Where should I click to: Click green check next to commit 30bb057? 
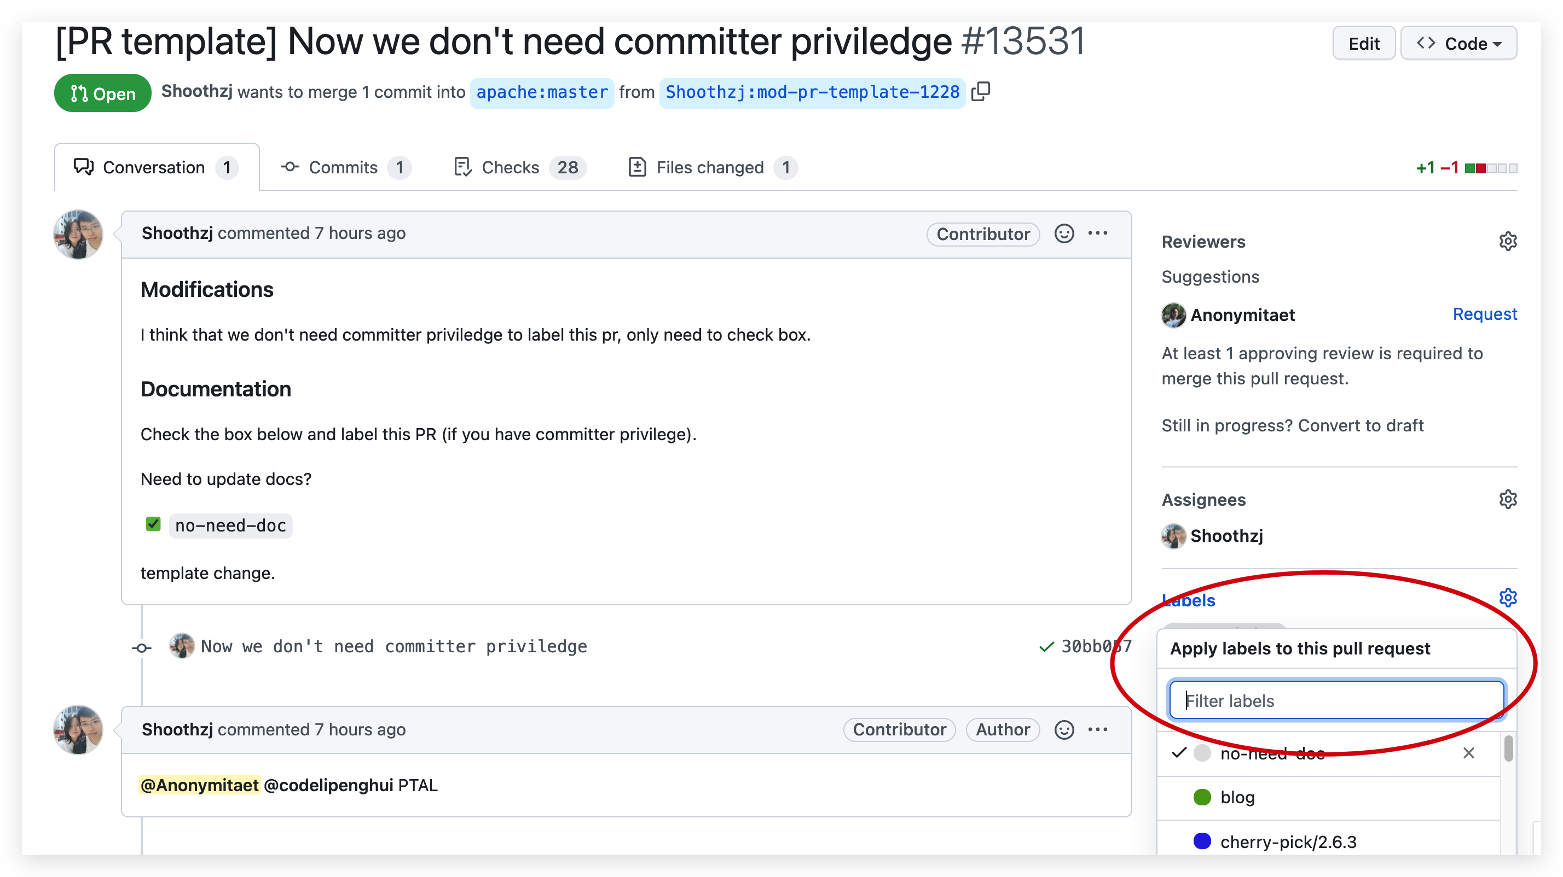click(1046, 647)
